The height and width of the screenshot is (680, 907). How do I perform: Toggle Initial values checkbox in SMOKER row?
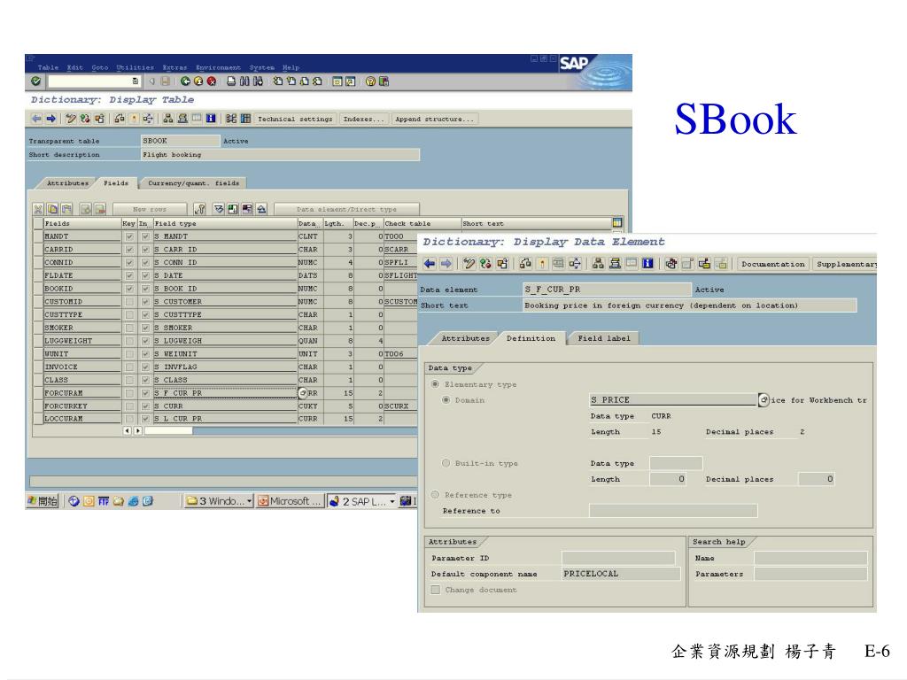pos(145,328)
